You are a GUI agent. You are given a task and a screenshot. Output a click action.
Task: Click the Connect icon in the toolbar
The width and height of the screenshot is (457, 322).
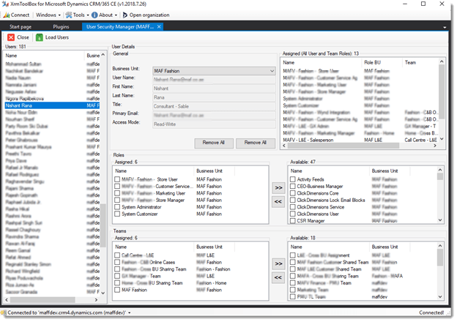[x=7, y=15]
